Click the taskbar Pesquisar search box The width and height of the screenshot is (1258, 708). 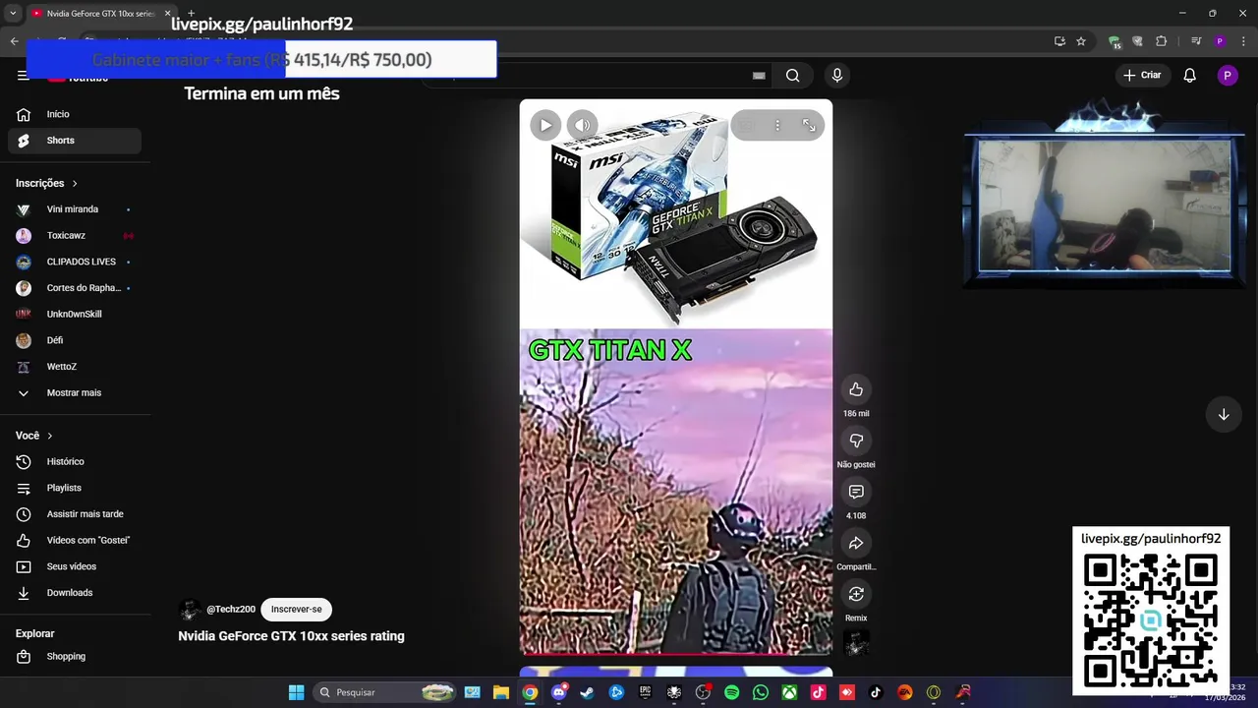(386, 692)
